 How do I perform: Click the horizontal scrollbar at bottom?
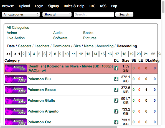click(x=59, y=127)
